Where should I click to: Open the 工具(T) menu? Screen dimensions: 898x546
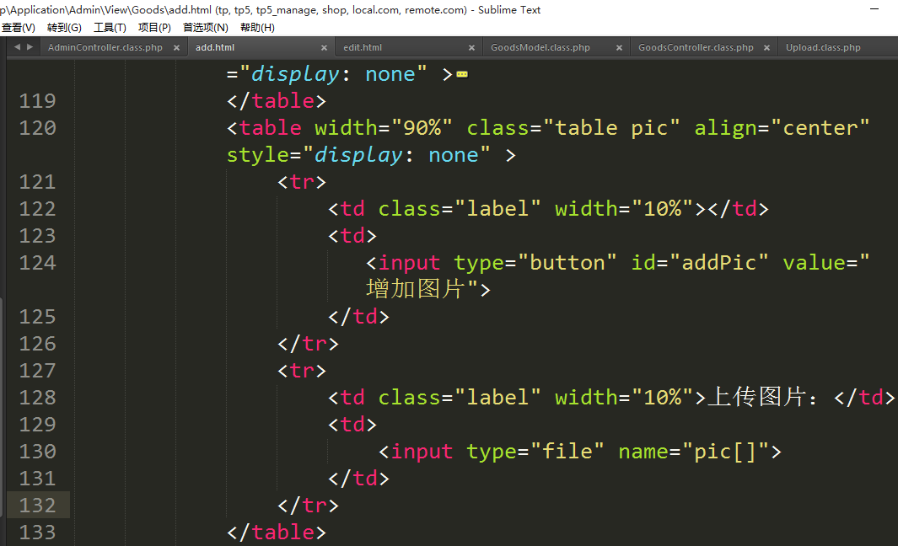(x=110, y=28)
